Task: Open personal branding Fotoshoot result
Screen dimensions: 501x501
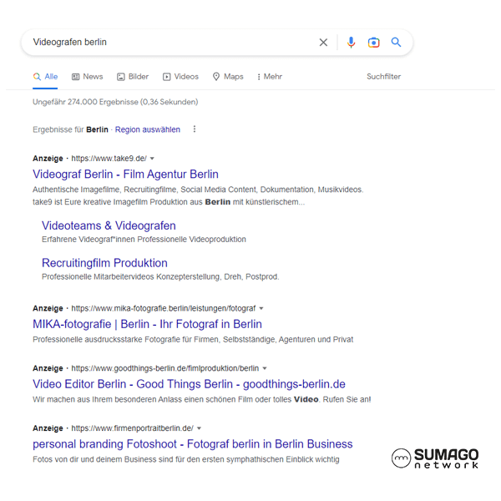Action: coord(193,444)
